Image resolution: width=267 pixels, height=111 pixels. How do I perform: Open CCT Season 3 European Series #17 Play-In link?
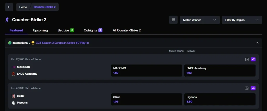pos(62,43)
